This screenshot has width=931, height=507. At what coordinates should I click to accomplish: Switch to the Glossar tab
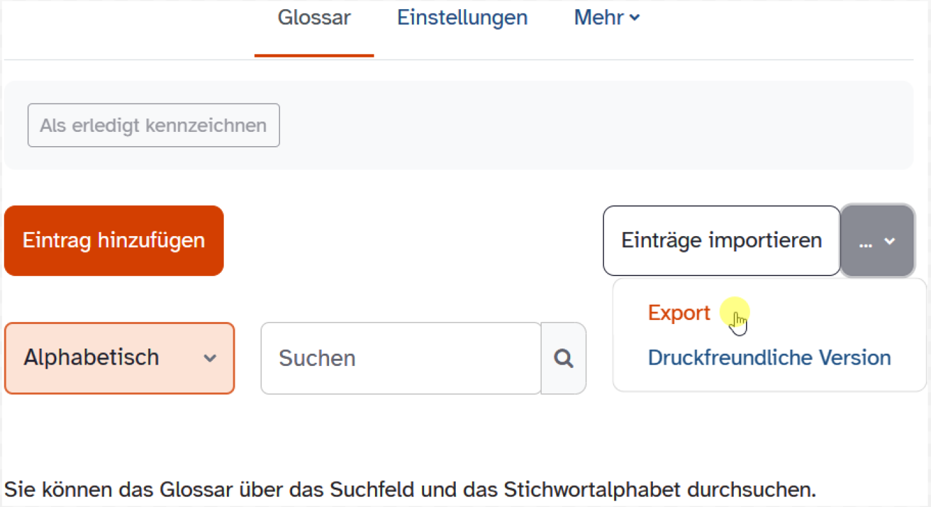[314, 18]
